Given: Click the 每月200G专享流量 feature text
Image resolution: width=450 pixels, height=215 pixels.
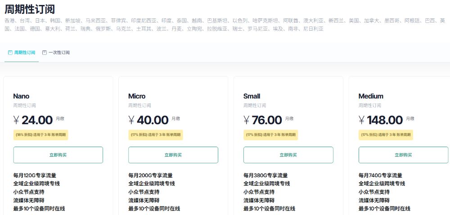Looking at the screenshot, I should (150, 175).
